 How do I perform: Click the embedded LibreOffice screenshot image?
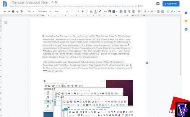pyautogui.click(x=88, y=98)
